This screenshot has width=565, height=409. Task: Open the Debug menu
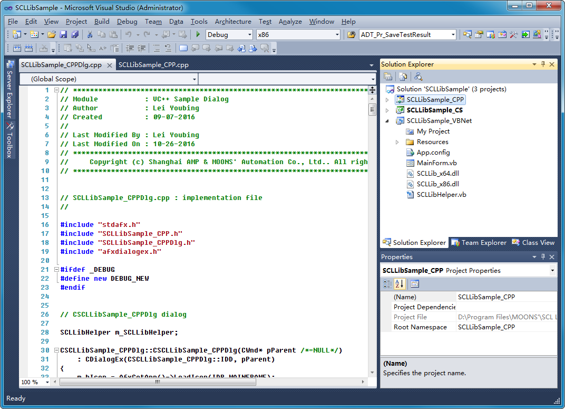click(127, 22)
